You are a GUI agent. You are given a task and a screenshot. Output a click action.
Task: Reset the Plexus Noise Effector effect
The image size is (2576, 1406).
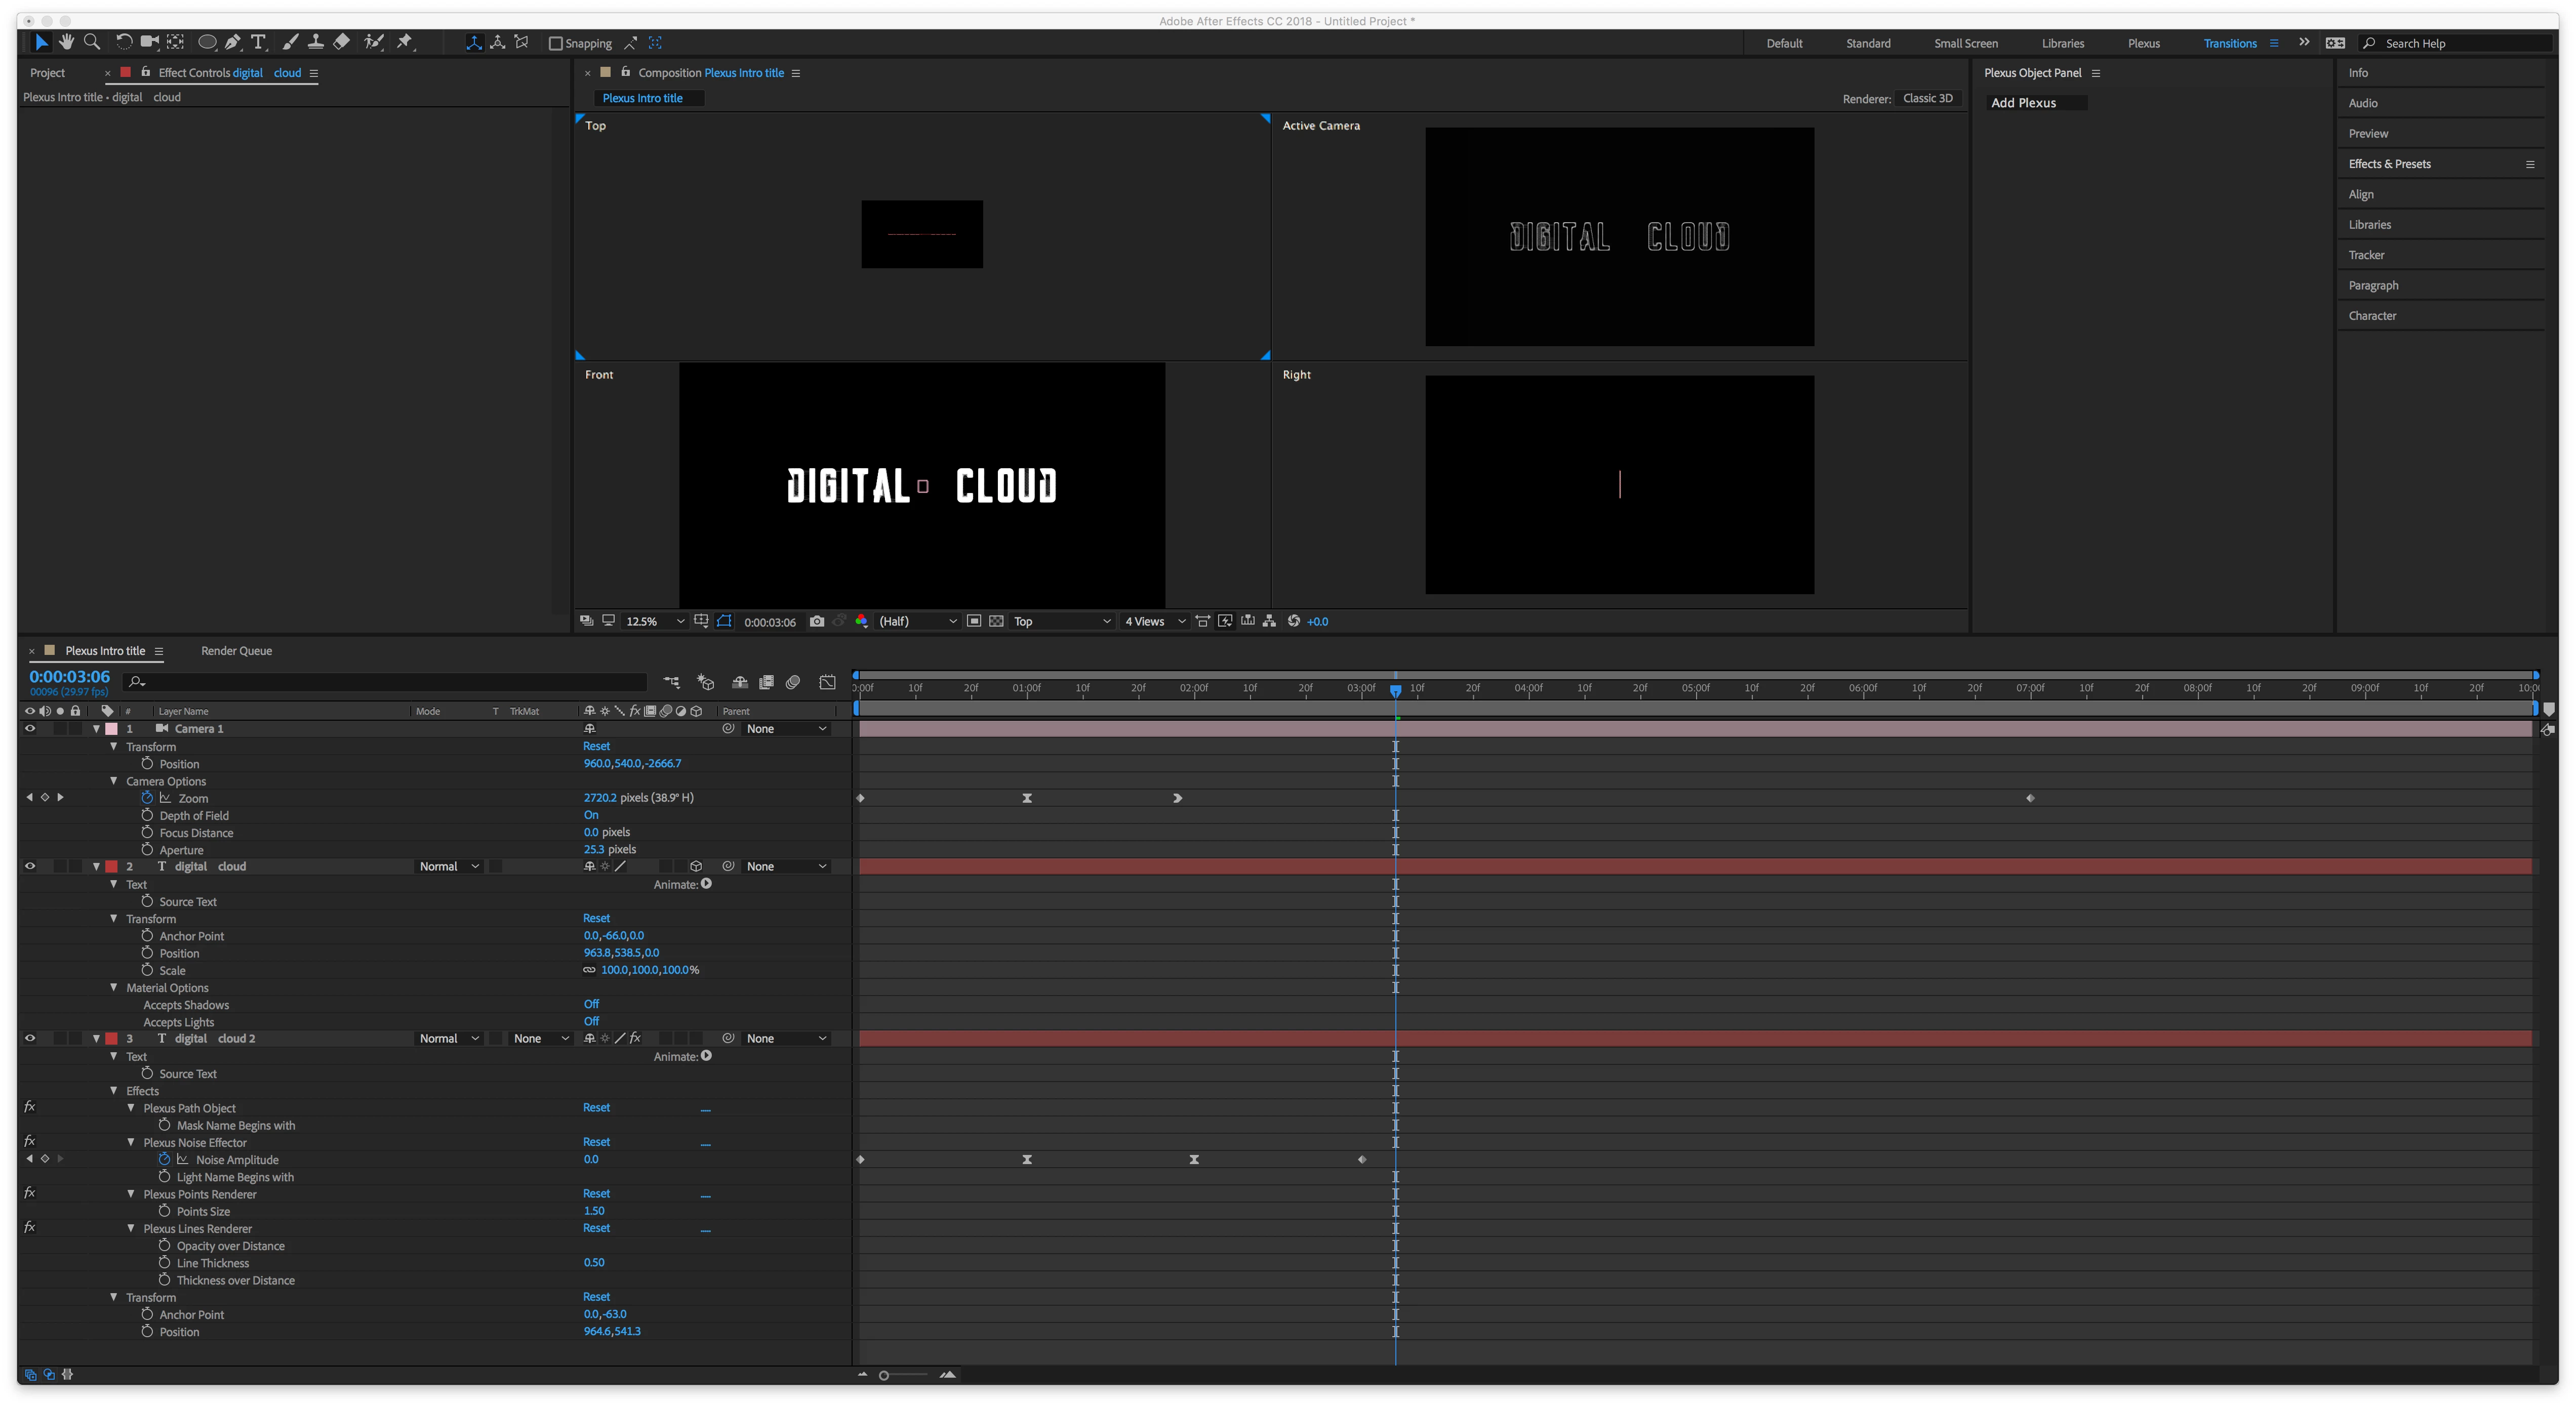coord(596,1142)
